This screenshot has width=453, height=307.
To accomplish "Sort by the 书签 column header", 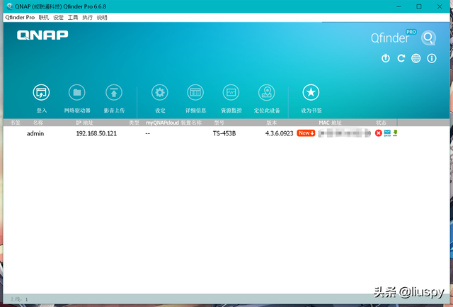I will pyautogui.click(x=15, y=123).
